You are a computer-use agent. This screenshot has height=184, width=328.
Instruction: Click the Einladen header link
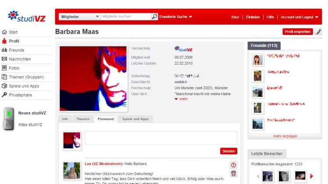253,17
